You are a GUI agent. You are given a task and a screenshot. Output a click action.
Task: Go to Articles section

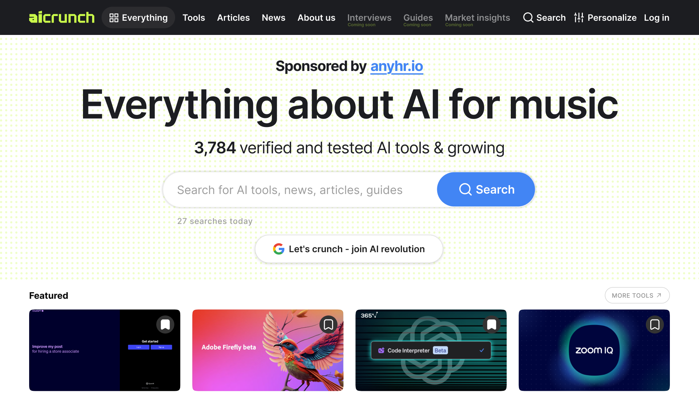tap(233, 17)
